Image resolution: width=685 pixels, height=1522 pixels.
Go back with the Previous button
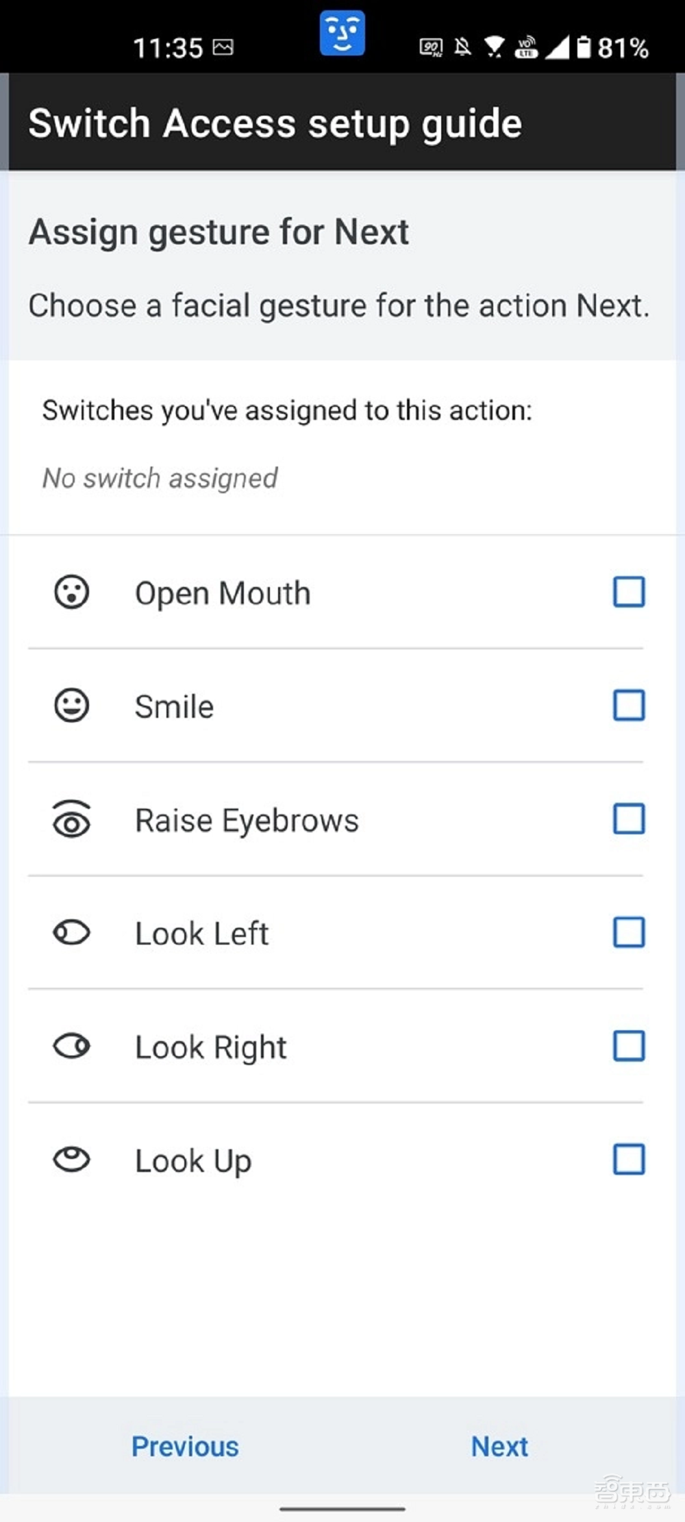click(x=185, y=1447)
